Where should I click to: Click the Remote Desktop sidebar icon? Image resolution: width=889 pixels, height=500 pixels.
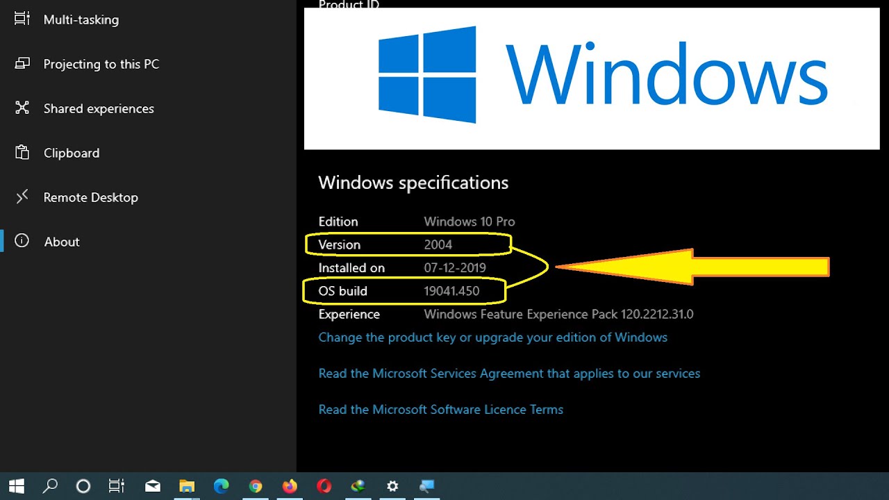coord(22,197)
